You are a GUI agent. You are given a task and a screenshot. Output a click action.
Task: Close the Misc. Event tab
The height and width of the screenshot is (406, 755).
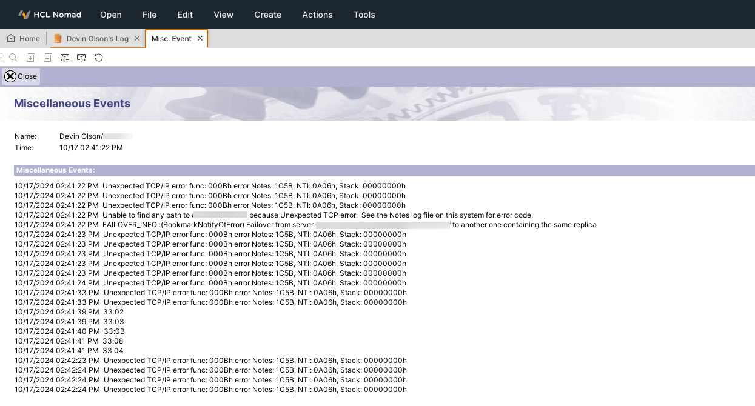(200, 38)
